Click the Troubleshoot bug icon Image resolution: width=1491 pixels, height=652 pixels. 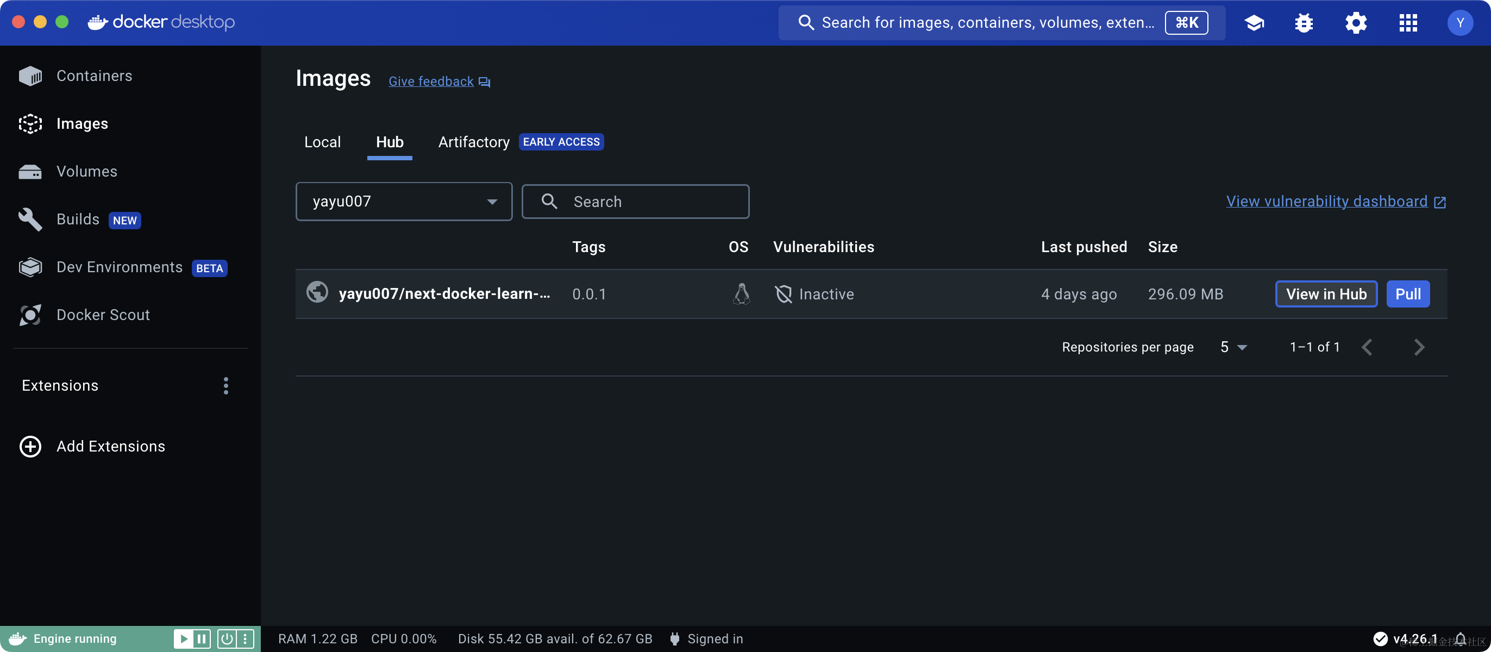coord(1304,23)
